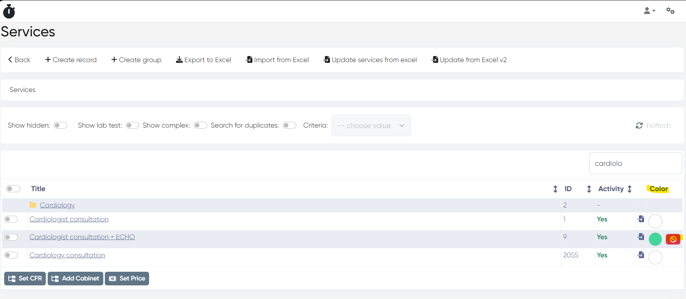686x299 pixels.
Task: Turn on Search for duplicates
Action: [x=289, y=125]
